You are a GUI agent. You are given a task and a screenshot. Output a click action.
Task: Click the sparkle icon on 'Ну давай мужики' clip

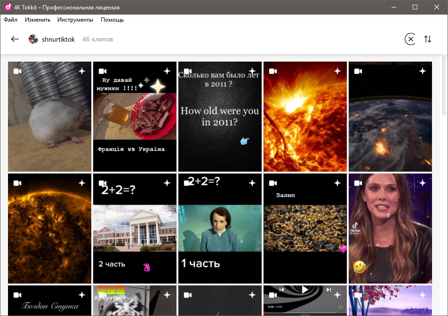click(167, 71)
